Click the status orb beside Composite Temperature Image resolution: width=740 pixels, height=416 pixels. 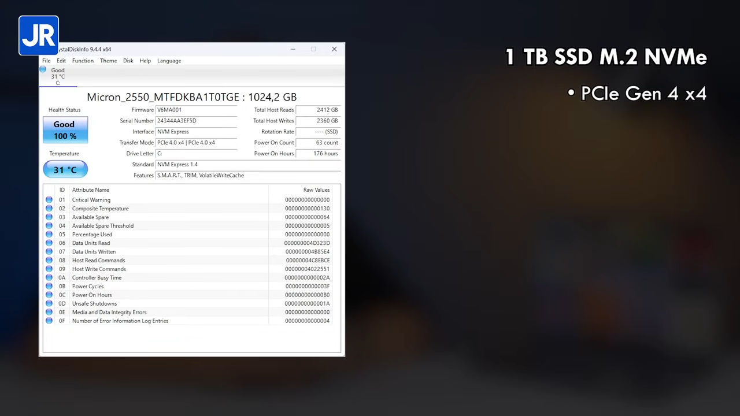coord(49,209)
